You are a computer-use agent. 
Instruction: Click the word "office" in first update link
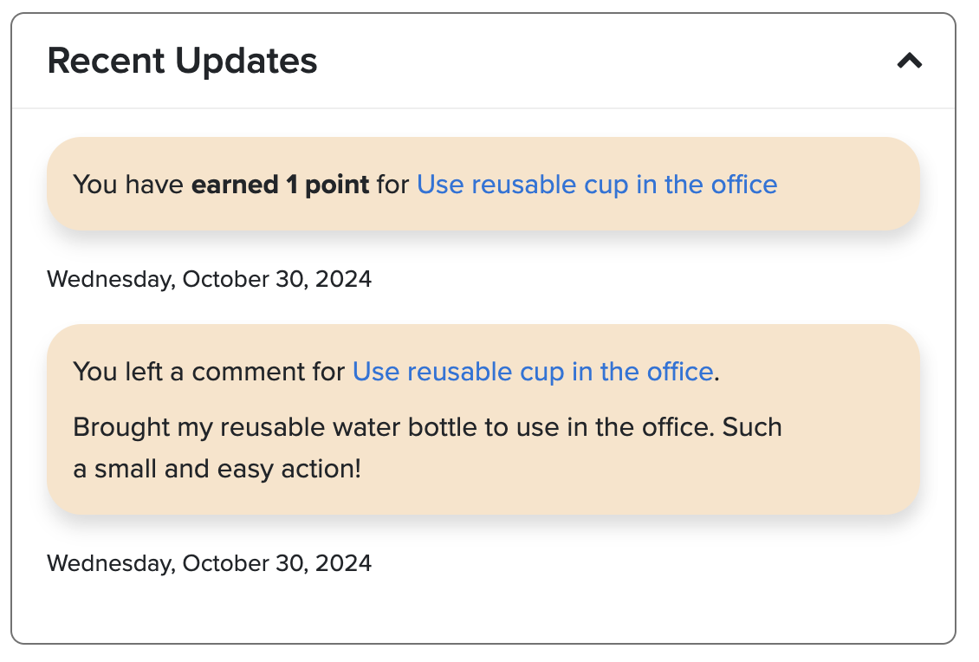tap(744, 185)
